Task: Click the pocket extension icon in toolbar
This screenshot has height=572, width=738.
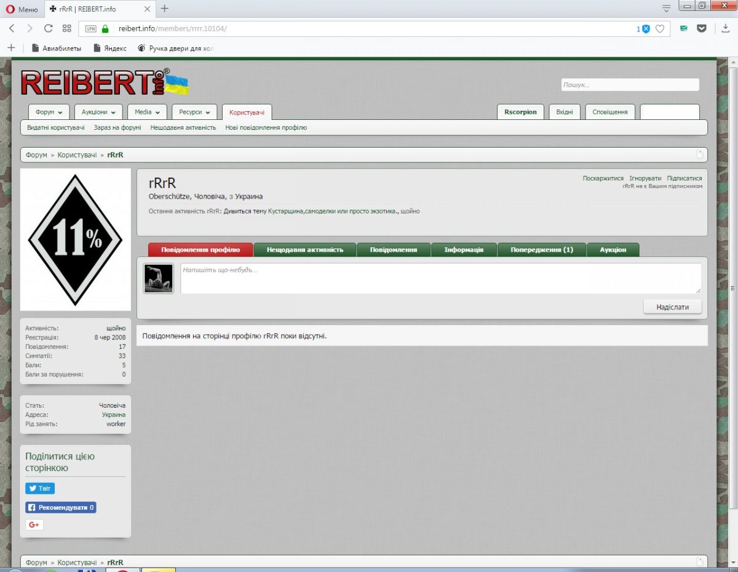Action: click(x=702, y=28)
